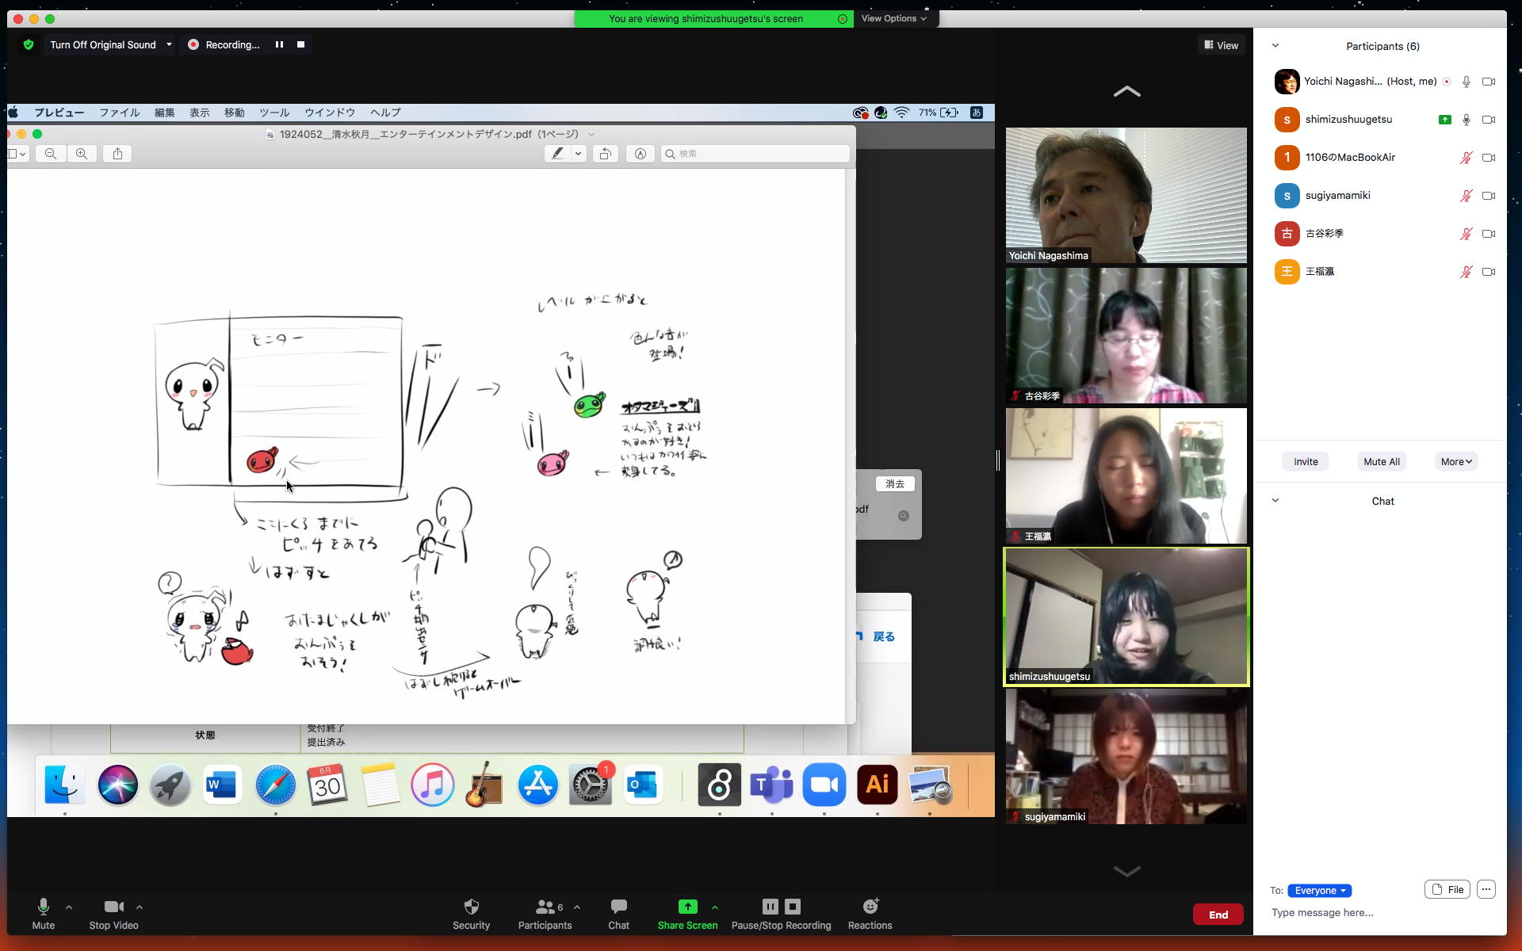Screen dimensions: 1522x951
Task: Click shimizushuugetsu's microphone icon in Participants
Action: click(1466, 120)
